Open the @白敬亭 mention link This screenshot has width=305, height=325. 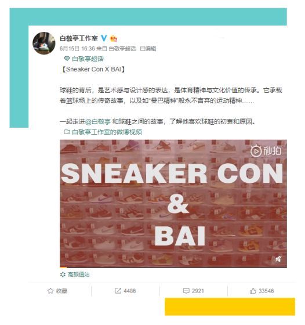(x=98, y=121)
